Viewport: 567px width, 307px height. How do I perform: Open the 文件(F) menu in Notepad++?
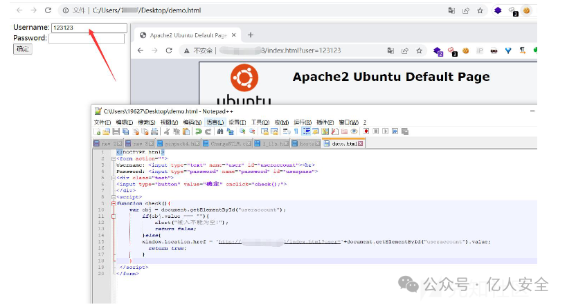point(102,122)
